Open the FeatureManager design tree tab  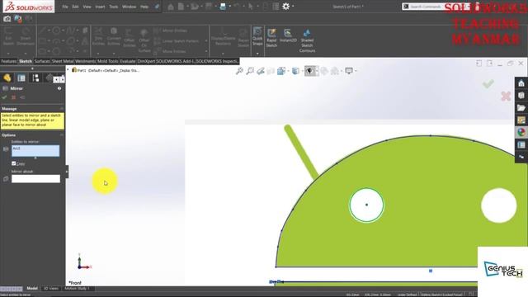pyautogui.click(x=7, y=78)
